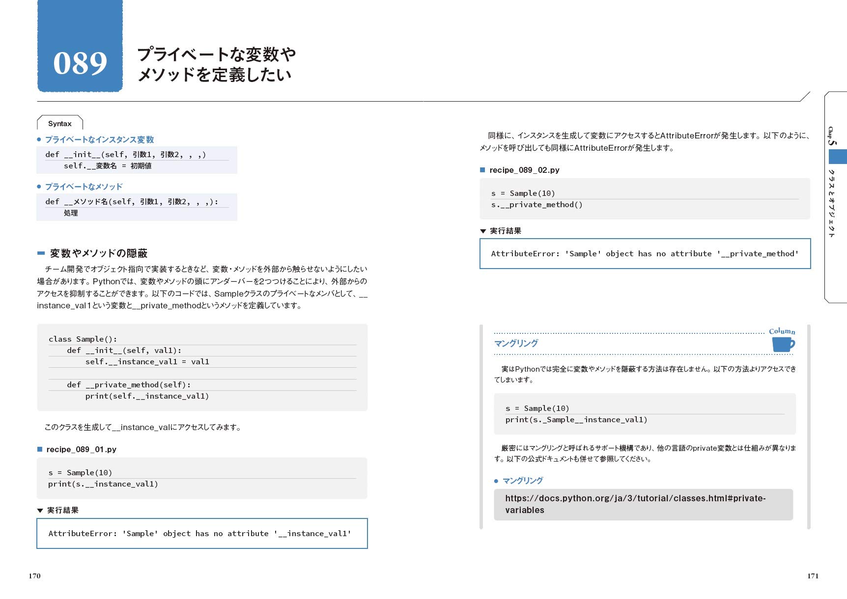Click the syntax line 'def __init__(self, 引数1, 引数2, , ,)'
The height and width of the screenshot is (599, 847).
click(x=126, y=155)
